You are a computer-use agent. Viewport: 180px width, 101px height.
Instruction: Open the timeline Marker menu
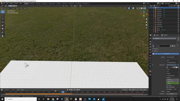point(22,90)
